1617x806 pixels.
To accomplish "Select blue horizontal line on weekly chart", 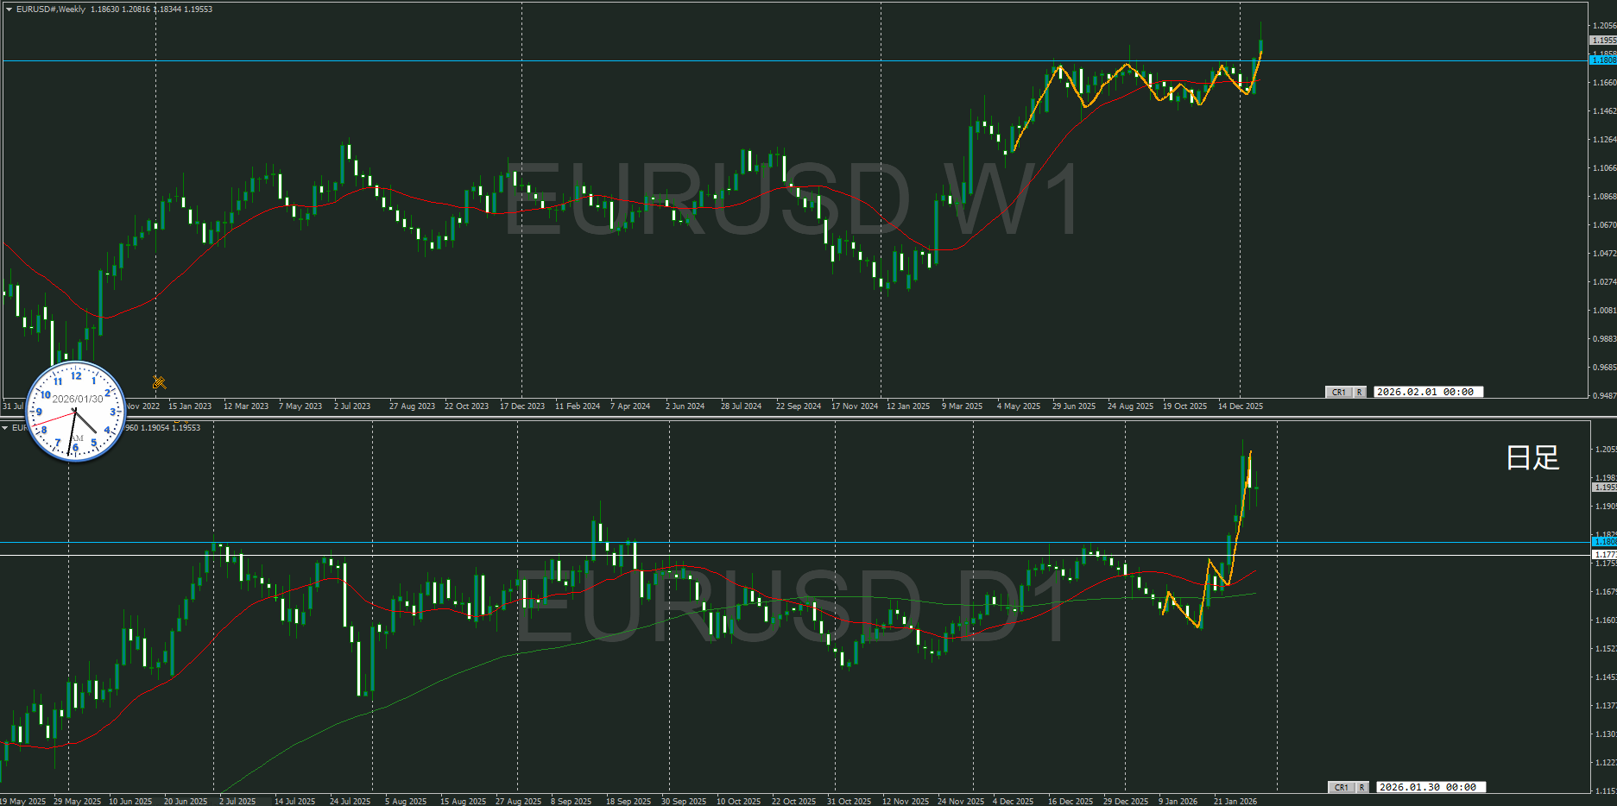I will [x=604, y=61].
